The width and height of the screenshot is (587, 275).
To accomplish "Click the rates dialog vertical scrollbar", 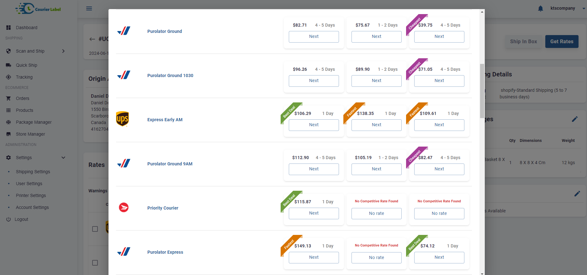I will pos(482,91).
